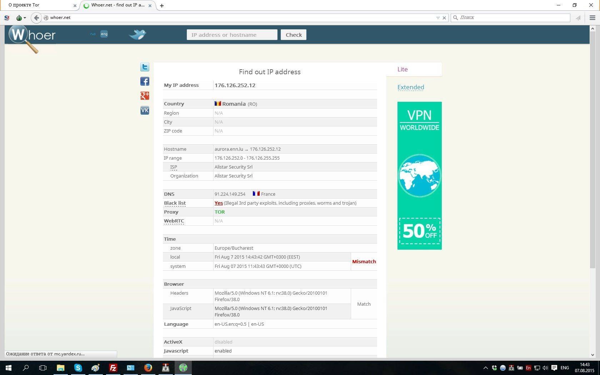This screenshot has width=600, height=375.
Task: Click the 'Europe/Bucharest' zone value
Action: coord(234,248)
